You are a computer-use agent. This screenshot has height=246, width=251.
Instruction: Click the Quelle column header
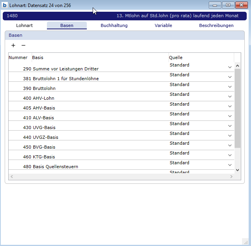176,57
